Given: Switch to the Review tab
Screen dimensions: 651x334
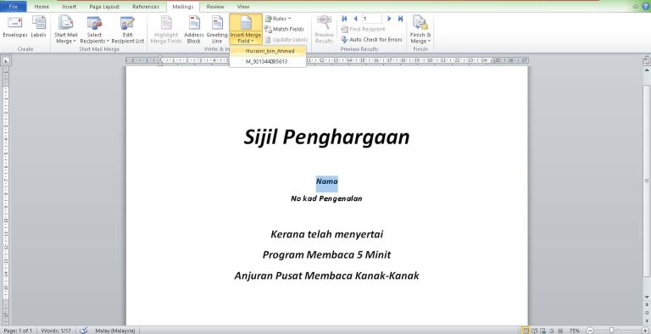Looking at the screenshot, I should pyautogui.click(x=215, y=7).
